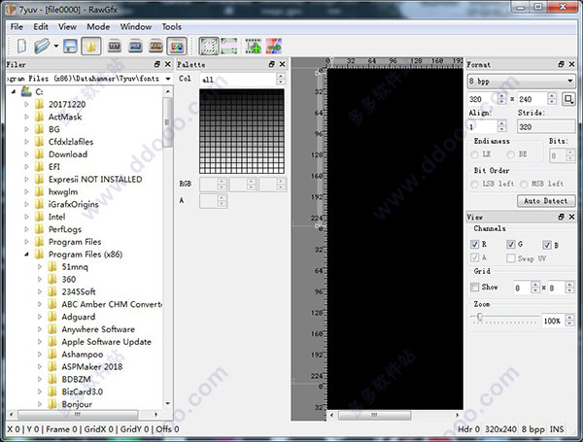Image resolution: width=583 pixels, height=442 pixels.
Task: Open the dropdown arrow beside Open icon
Action: pyautogui.click(x=55, y=46)
